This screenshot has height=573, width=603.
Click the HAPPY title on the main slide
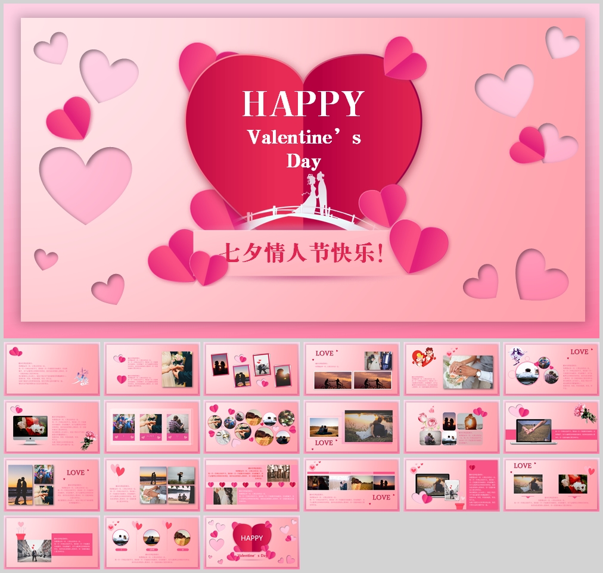pos(303,104)
